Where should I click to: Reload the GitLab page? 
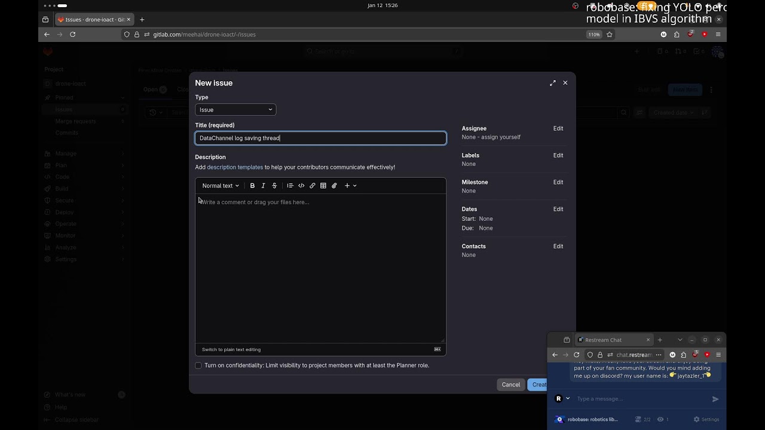pyautogui.click(x=73, y=35)
